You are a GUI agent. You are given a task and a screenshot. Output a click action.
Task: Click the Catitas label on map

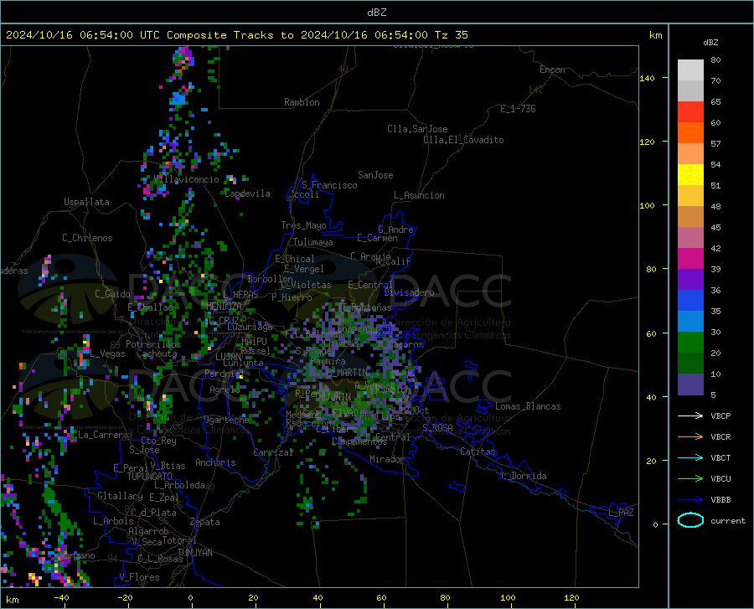pyautogui.click(x=478, y=452)
